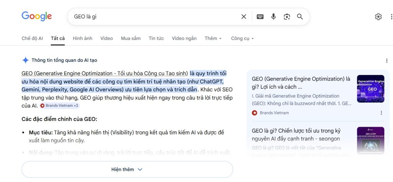393x182 pixels.
Task: Click 'Thông tin tổng quan do AI tạo' heading
Action: [64, 60]
